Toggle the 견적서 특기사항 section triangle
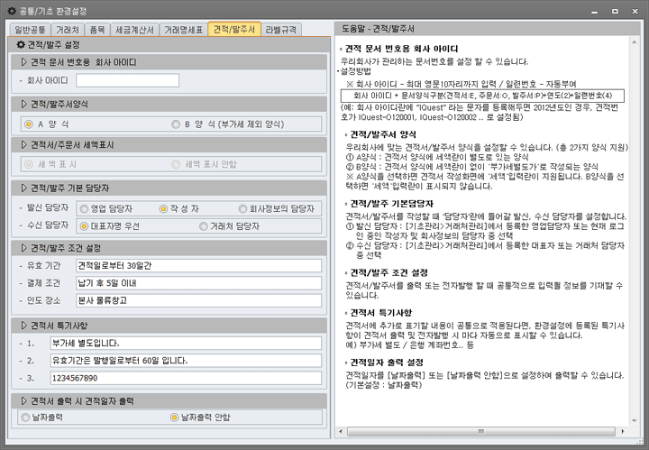 point(23,326)
